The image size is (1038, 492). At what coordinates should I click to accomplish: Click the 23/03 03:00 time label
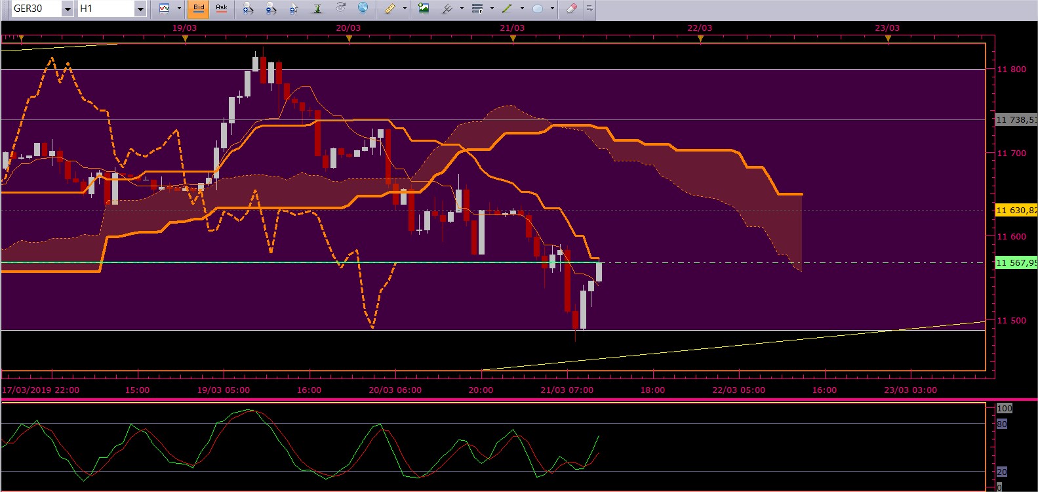(x=910, y=390)
